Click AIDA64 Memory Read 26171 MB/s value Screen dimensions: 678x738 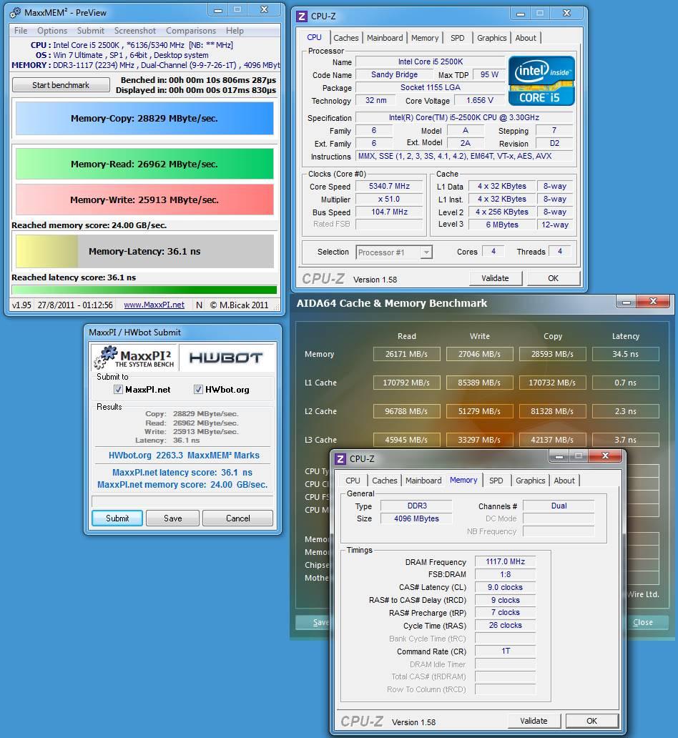click(x=407, y=354)
